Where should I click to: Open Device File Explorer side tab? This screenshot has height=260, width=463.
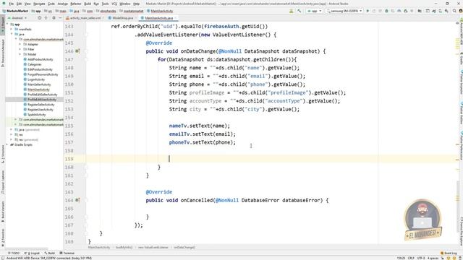point(461,231)
